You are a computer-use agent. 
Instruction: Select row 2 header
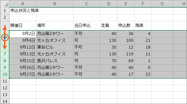point(5,18)
